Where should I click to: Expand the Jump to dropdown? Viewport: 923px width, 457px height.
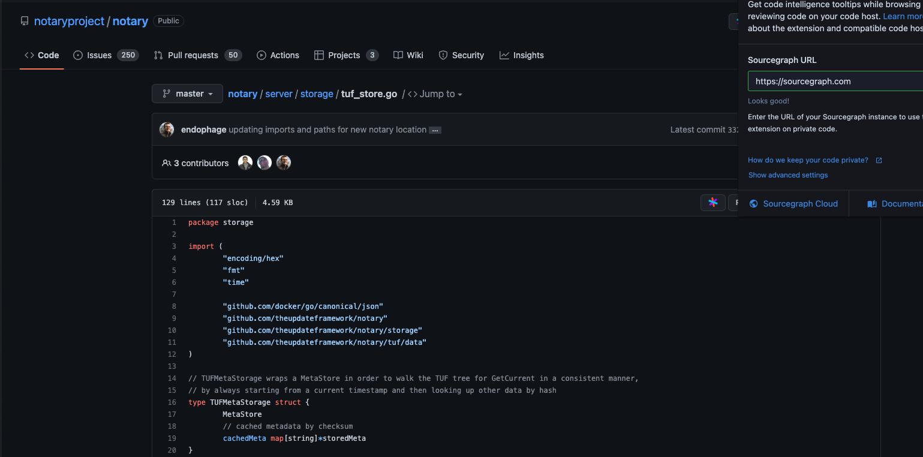click(x=435, y=94)
